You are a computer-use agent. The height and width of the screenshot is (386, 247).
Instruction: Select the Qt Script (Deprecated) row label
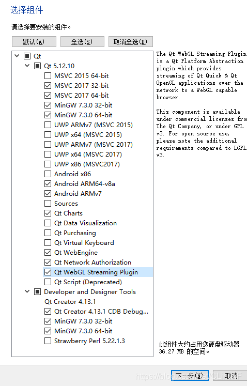tap(88, 282)
